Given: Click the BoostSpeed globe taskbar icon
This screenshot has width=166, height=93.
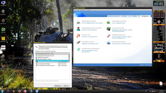Looking at the screenshot, I should [37, 91].
